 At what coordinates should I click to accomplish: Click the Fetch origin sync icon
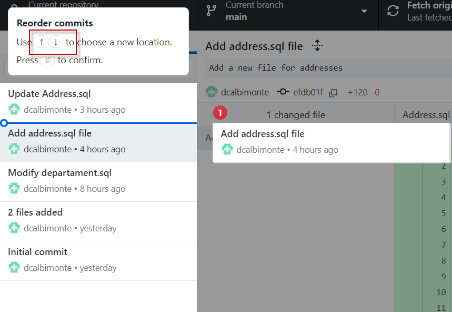[x=393, y=11]
